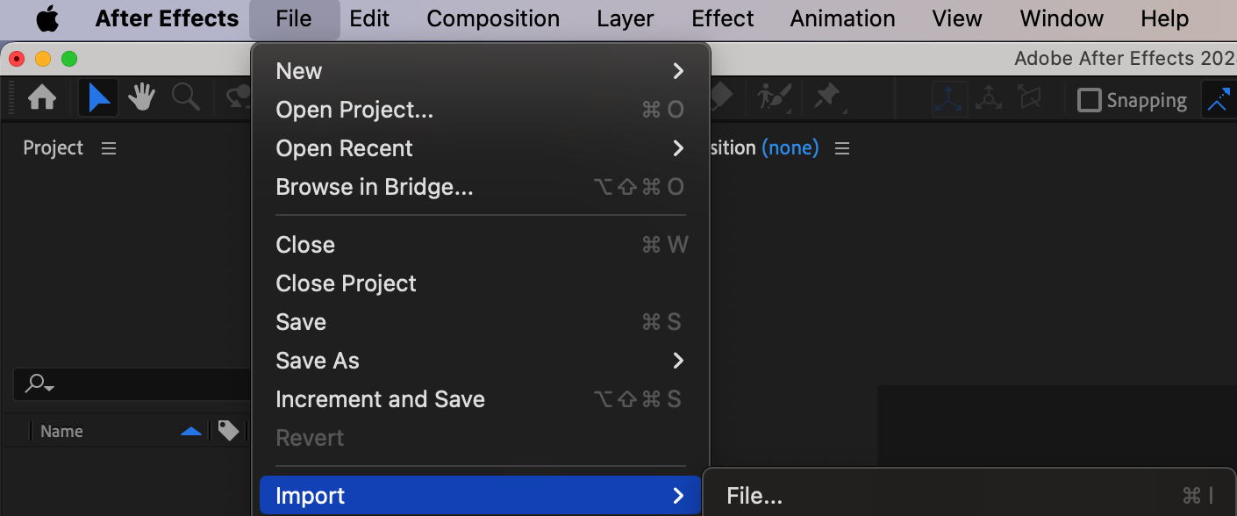This screenshot has width=1237, height=516.
Task: Choose the World Axis mode icon
Action: click(989, 99)
